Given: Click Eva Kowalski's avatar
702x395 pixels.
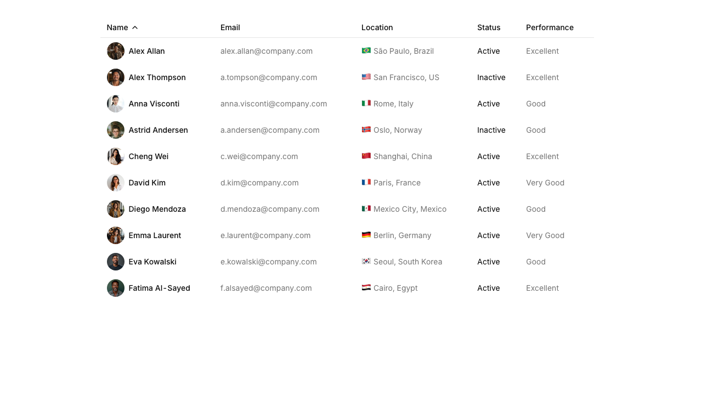Looking at the screenshot, I should 116,262.
